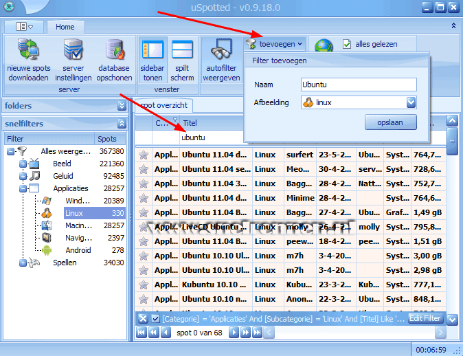Star the Ubuntu 11.04 se... row

point(144,169)
